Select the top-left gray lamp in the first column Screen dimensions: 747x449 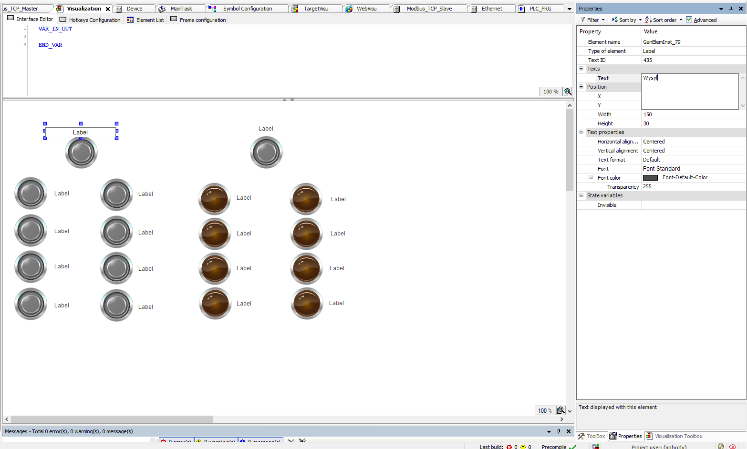coord(31,193)
